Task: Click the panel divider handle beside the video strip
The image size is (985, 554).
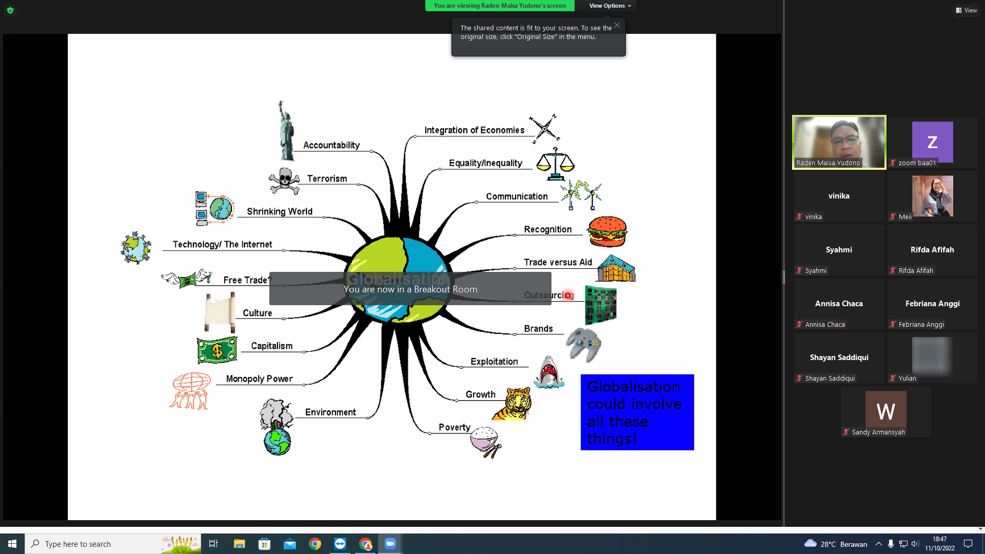Action: 784,277
